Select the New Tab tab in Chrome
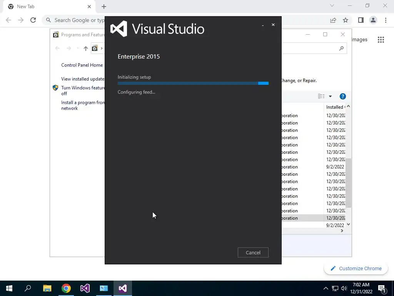The width and height of the screenshot is (394, 296). tap(49, 7)
